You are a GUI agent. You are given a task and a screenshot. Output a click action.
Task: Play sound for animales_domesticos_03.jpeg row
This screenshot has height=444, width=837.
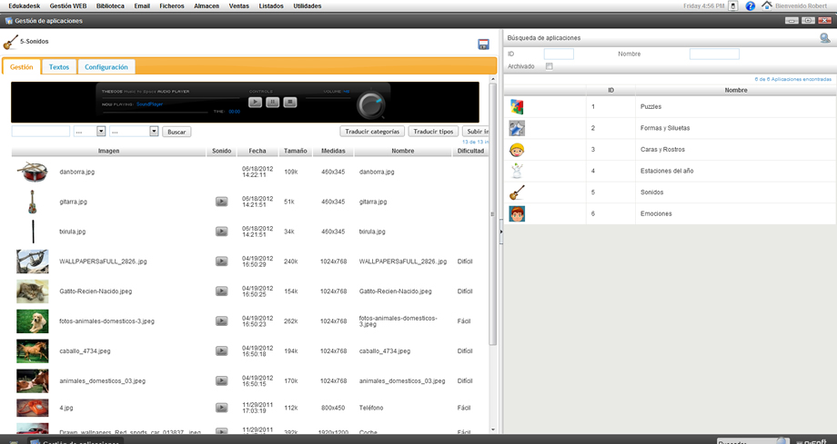(221, 380)
